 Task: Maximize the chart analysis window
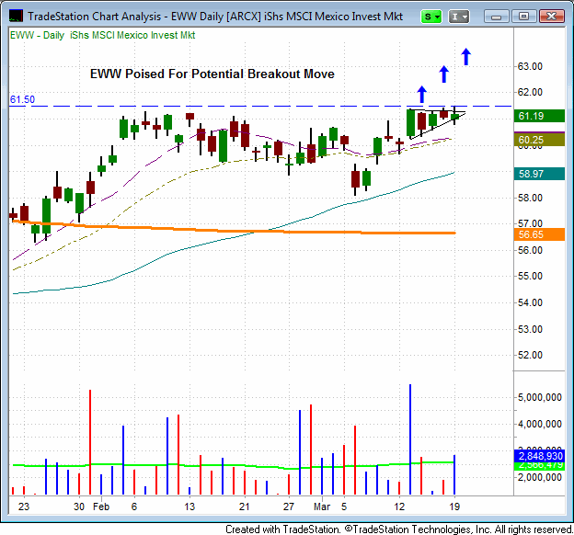(x=524, y=16)
